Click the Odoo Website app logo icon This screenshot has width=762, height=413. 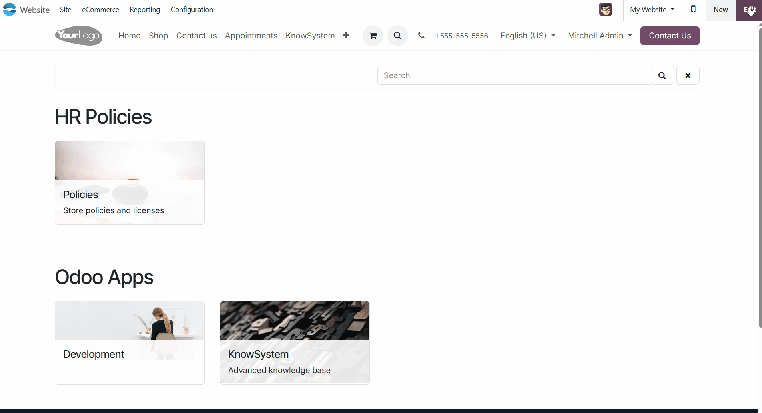[x=9, y=10]
